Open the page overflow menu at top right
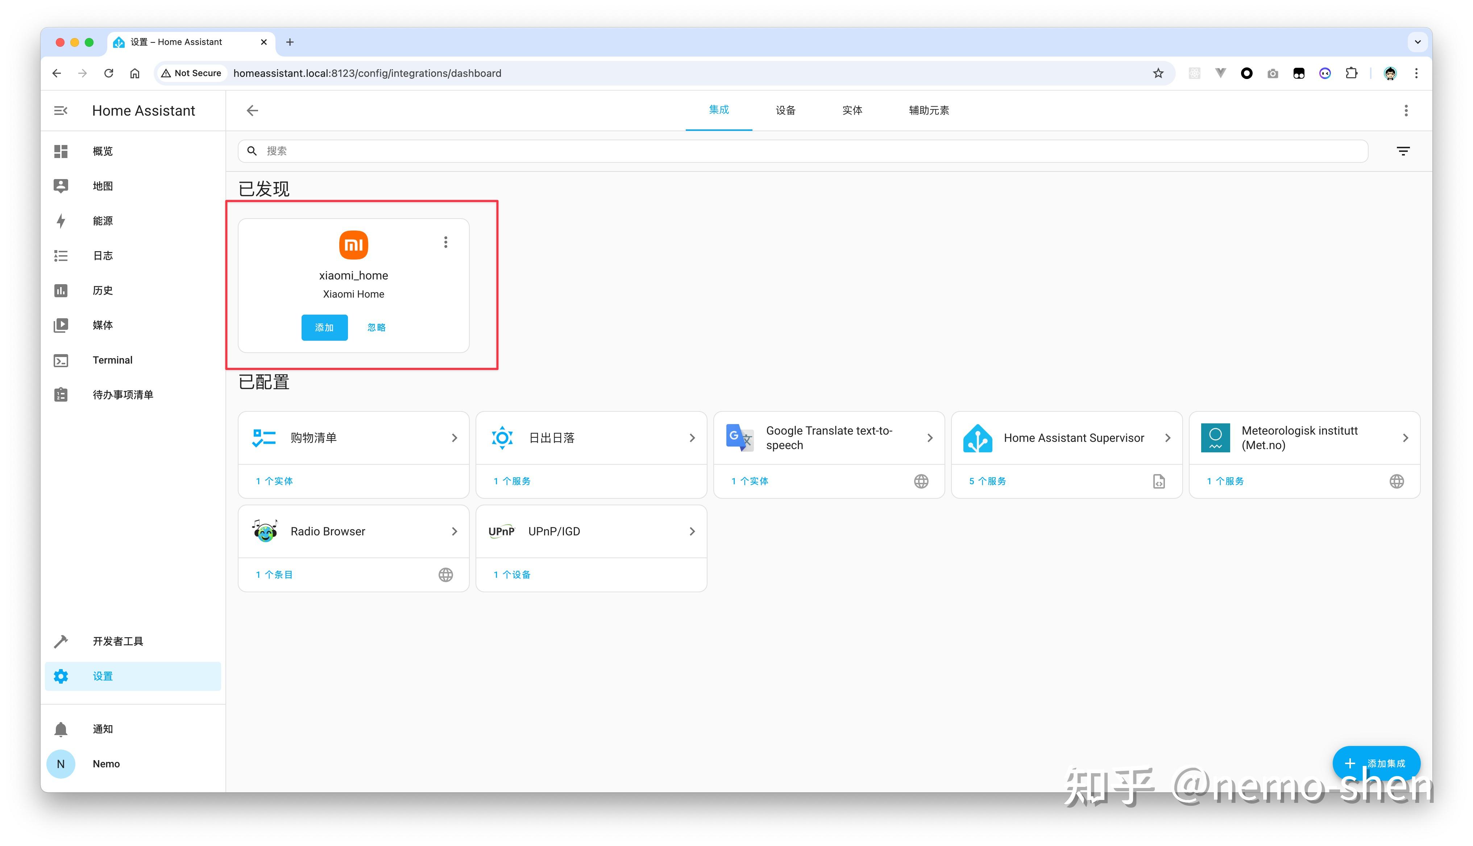Screen dimensions: 1473x846 tap(1406, 111)
